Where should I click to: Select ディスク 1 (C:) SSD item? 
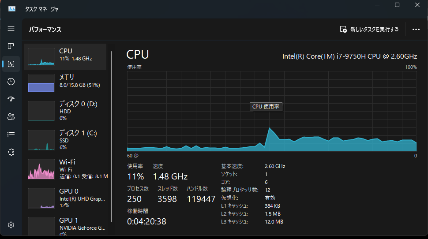click(65, 140)
